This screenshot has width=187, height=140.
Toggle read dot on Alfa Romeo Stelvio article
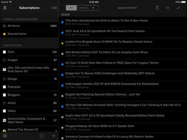click(x=62, y=54)
